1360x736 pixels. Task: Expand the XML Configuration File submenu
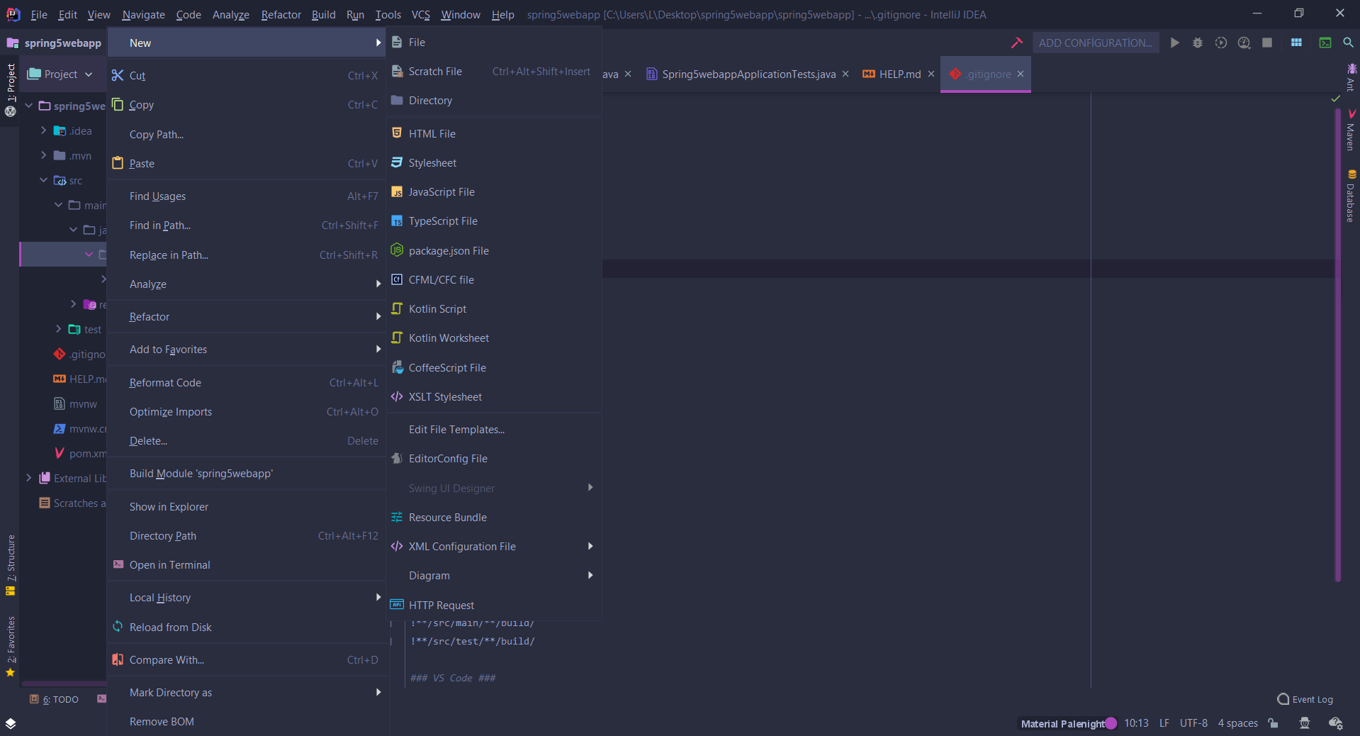[x=494, y=547]
